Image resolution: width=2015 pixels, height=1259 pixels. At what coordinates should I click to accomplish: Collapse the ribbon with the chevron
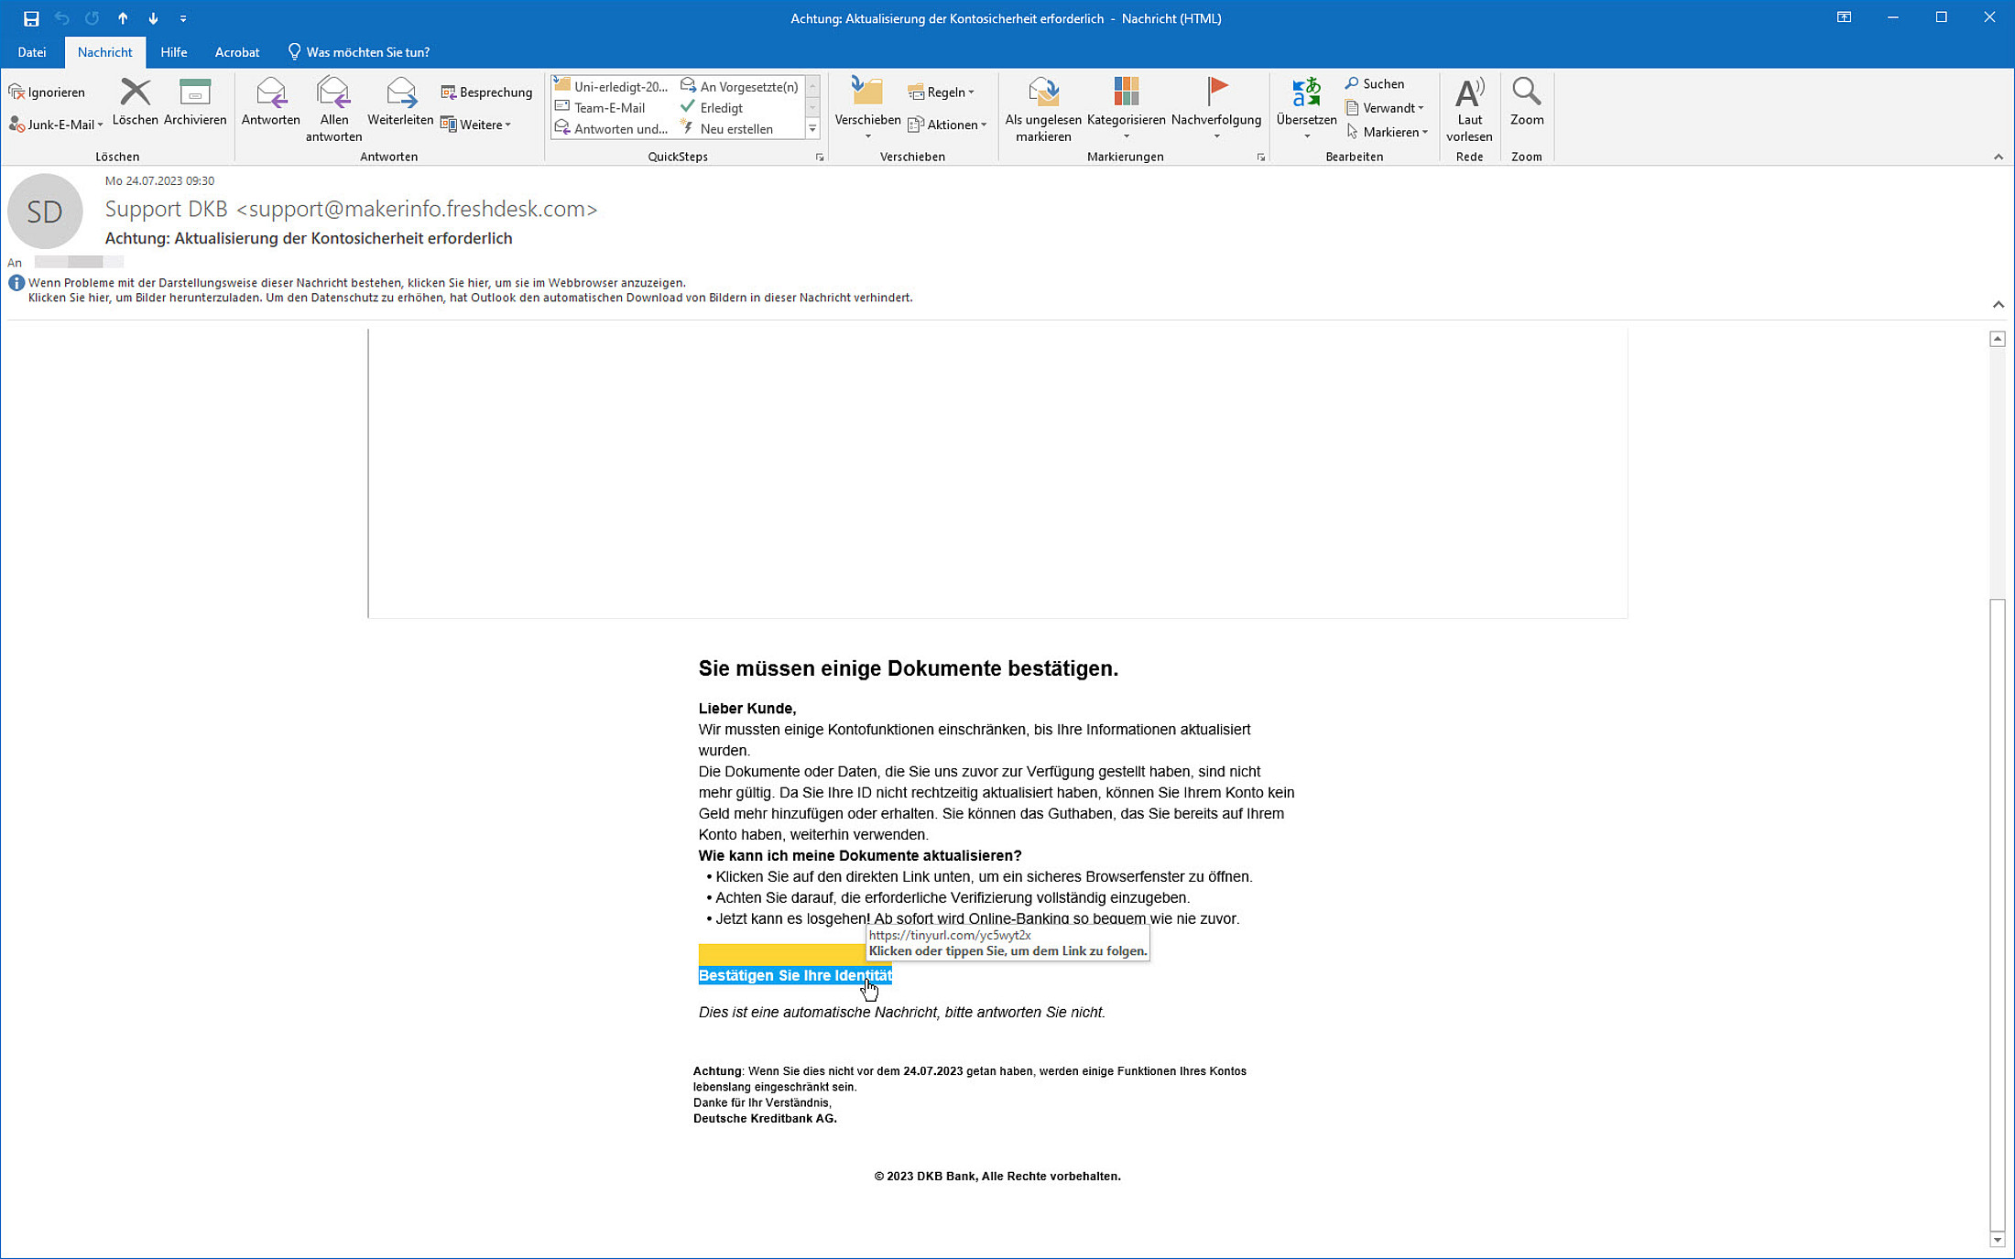[1998, 157]
